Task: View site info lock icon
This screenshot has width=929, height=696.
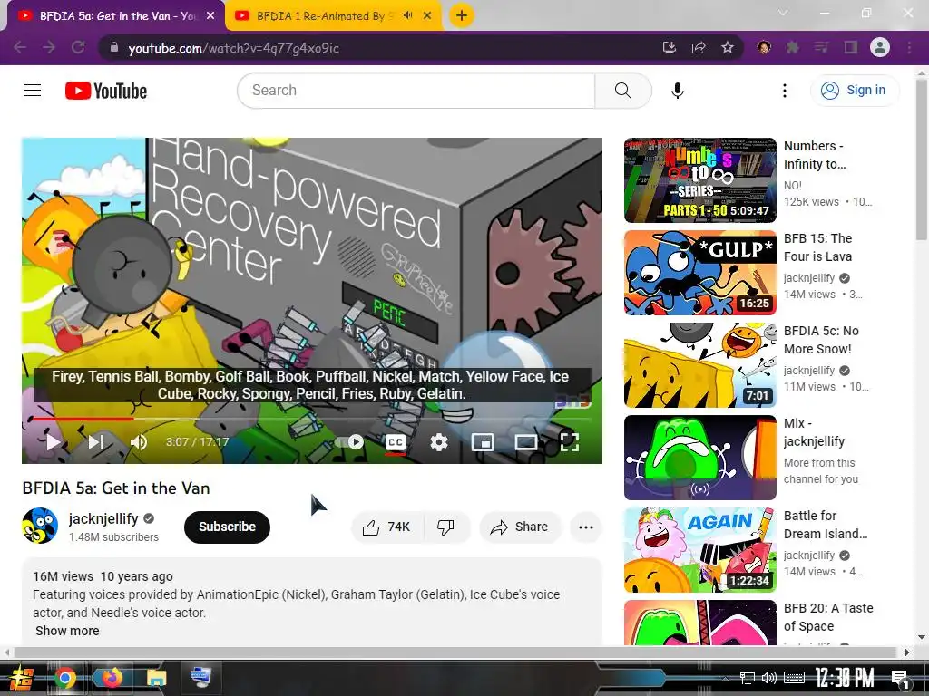Action: coord(113,47)
